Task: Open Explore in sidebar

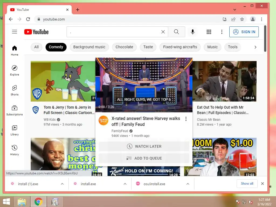Action: 15,71
